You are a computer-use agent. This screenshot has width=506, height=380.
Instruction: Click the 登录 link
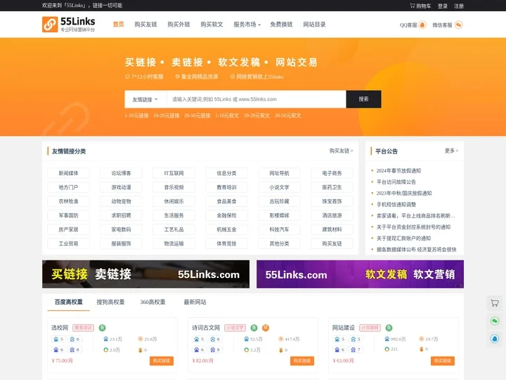443,6
